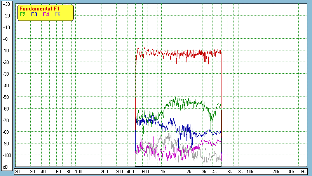Select the green F2 legend entry
This screenshot has width=312, height=176.
(x=23, y=14)
